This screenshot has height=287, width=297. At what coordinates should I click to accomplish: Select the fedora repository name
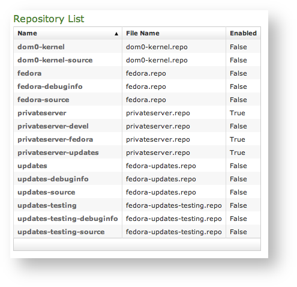click(29, 73)
